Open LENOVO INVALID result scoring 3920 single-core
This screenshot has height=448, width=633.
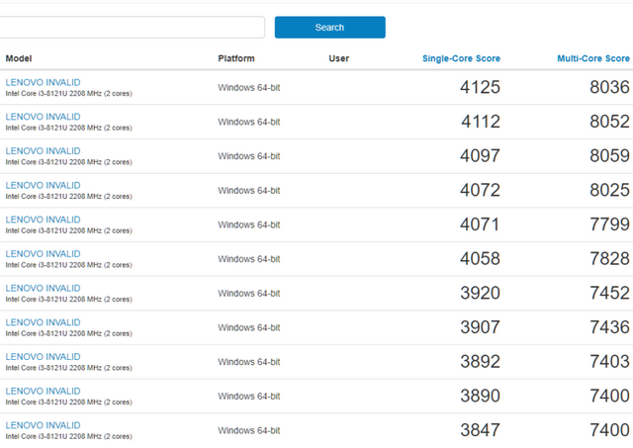click(x=43, y=288)
